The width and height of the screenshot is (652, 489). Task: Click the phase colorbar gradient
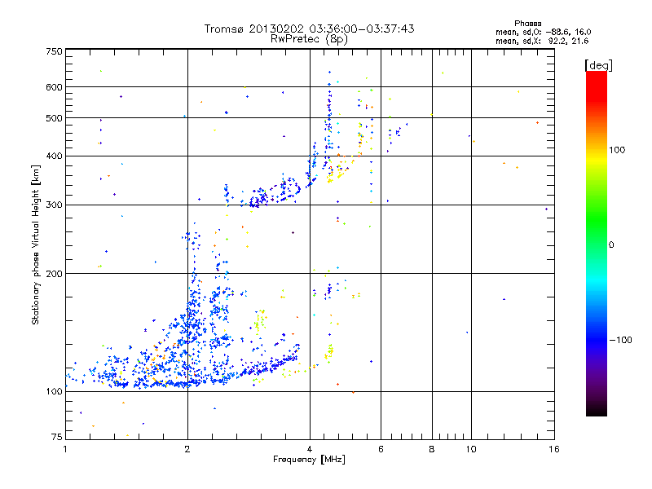[x=597, y=244]
